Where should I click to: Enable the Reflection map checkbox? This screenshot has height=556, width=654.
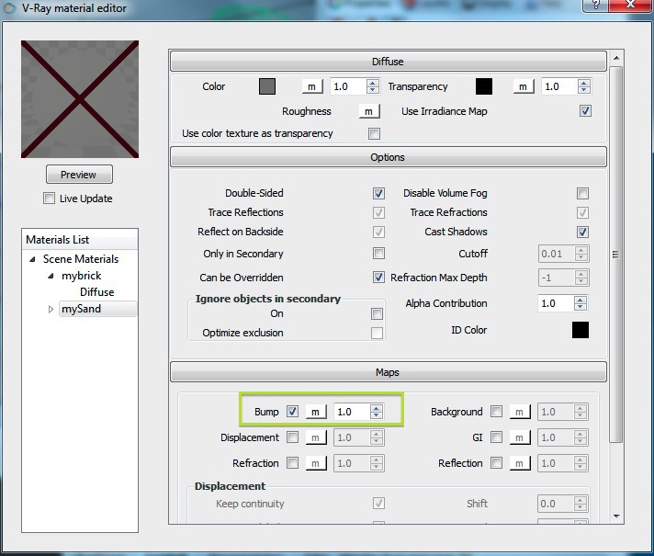point(496,462)
